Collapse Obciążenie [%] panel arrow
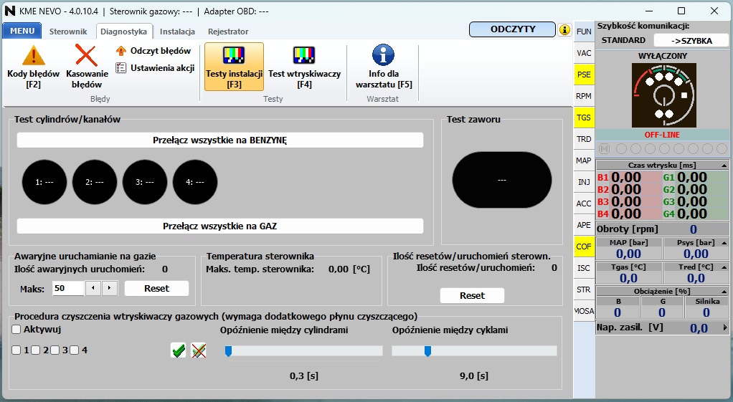 tap(724, 292)
